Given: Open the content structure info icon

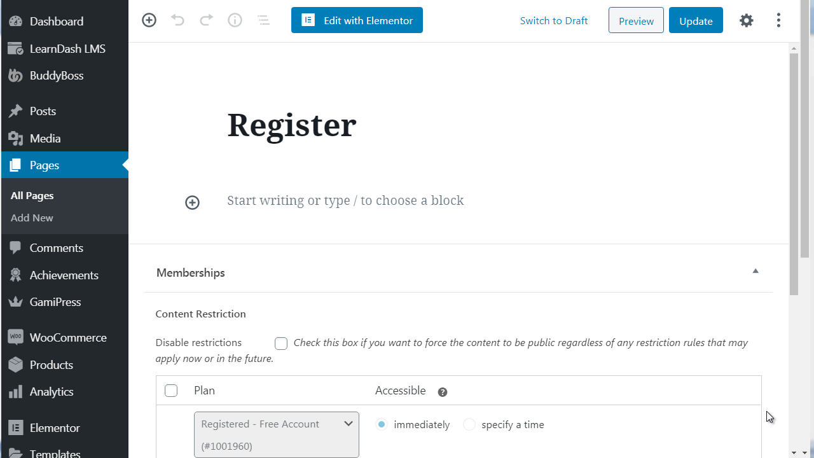Looking at the screenshot, I should point(235,20).
